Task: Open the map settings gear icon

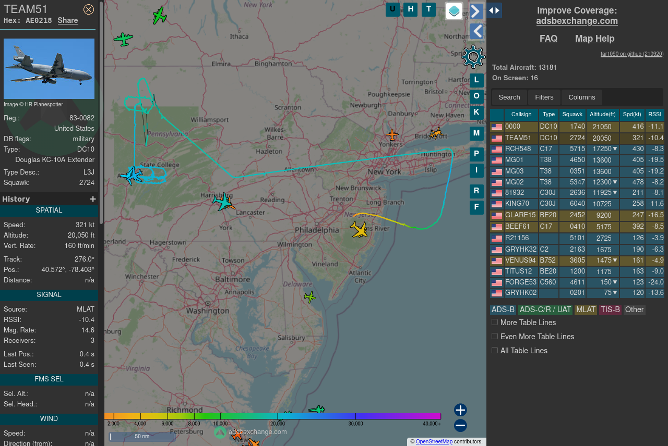Action: pos(473,56)
